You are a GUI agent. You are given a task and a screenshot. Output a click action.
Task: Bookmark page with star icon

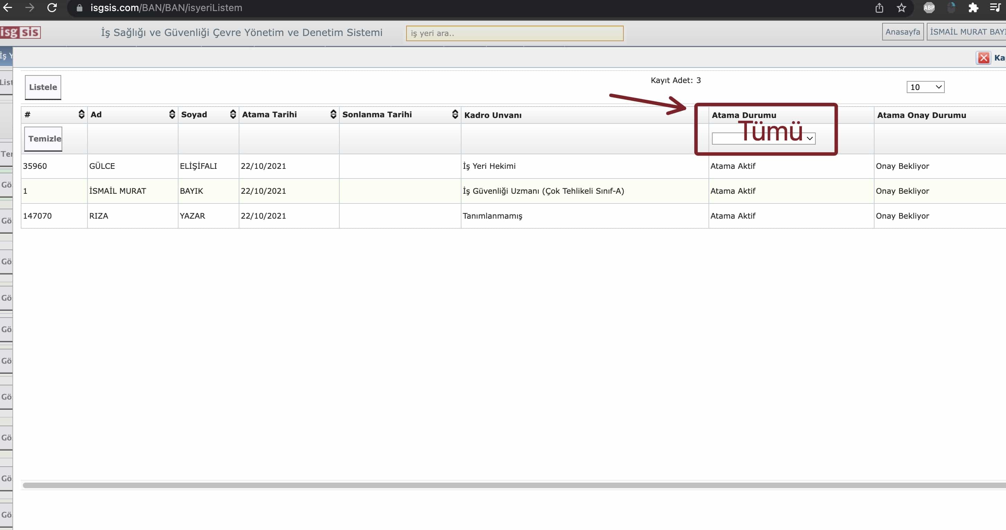901,8
